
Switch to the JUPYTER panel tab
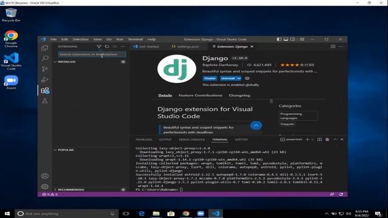(x=241, y=139)
